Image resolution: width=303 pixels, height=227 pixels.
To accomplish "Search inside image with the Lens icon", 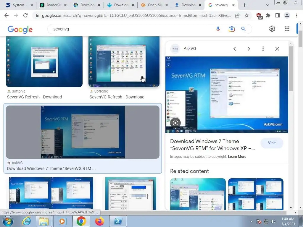I will tap(175, 123).
